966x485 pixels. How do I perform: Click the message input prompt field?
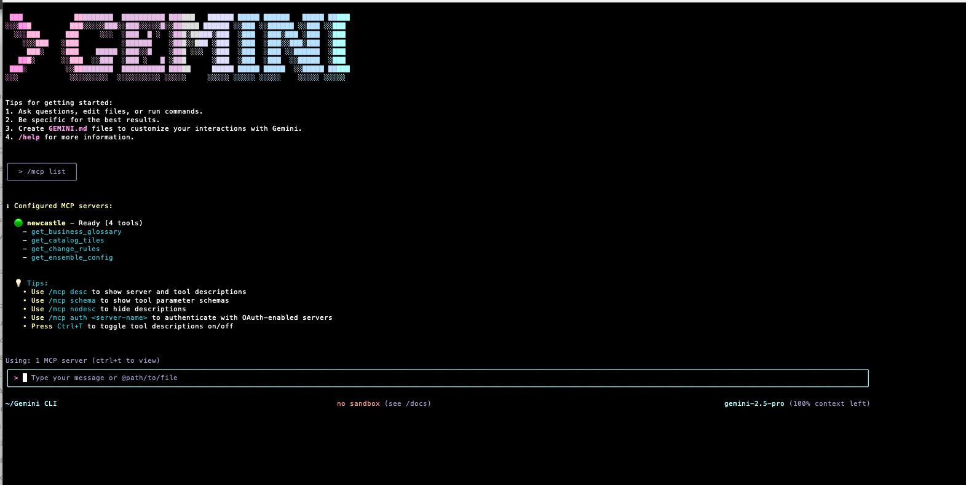point(438,378)
